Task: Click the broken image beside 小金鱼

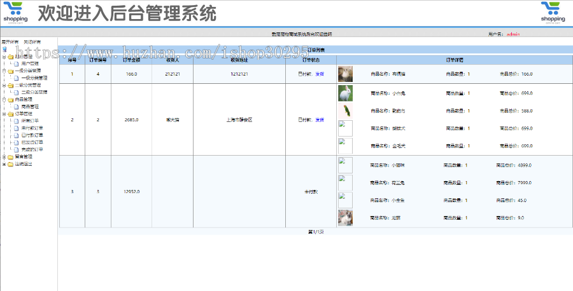Action: [x=345, y=200]
